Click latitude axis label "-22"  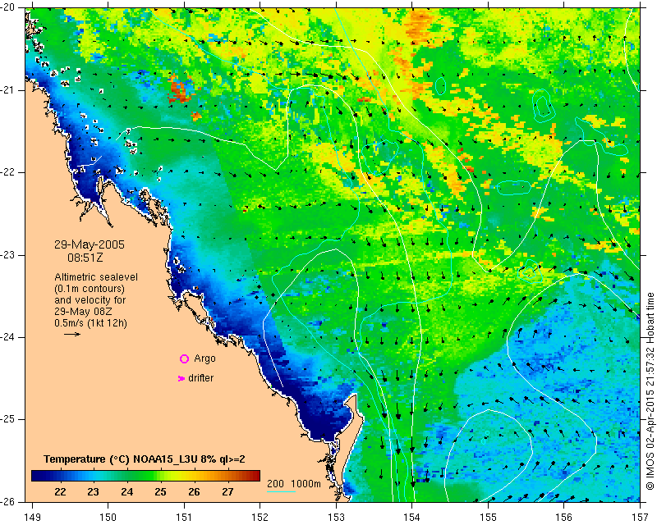coord(7,172)
